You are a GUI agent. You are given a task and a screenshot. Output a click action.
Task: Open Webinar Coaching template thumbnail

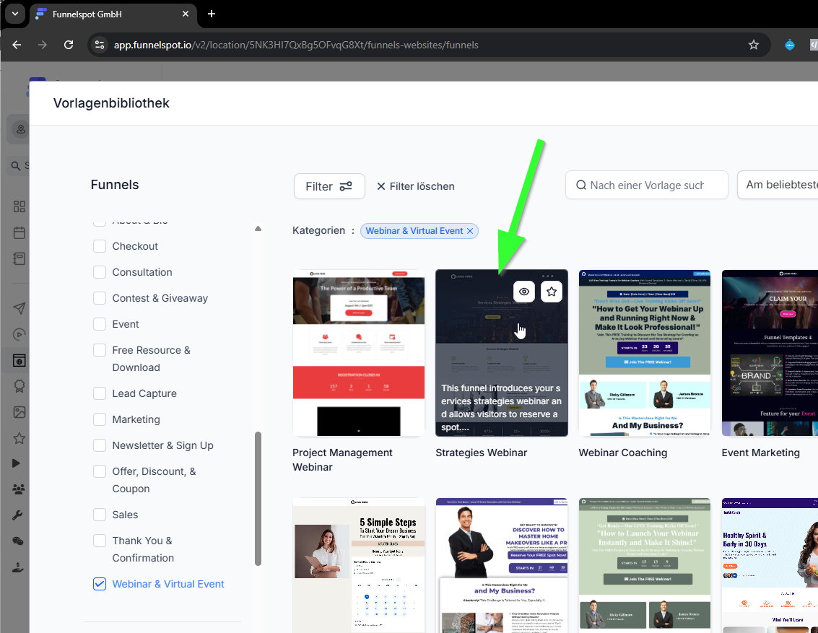pyautogui.click(x=644, y=352)
